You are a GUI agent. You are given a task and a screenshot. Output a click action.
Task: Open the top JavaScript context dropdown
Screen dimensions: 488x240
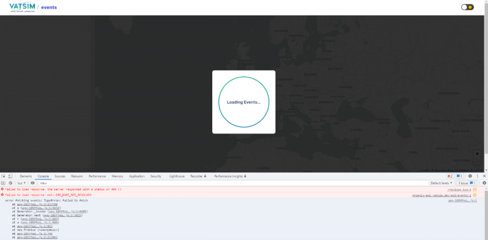(x=21, y=183)
